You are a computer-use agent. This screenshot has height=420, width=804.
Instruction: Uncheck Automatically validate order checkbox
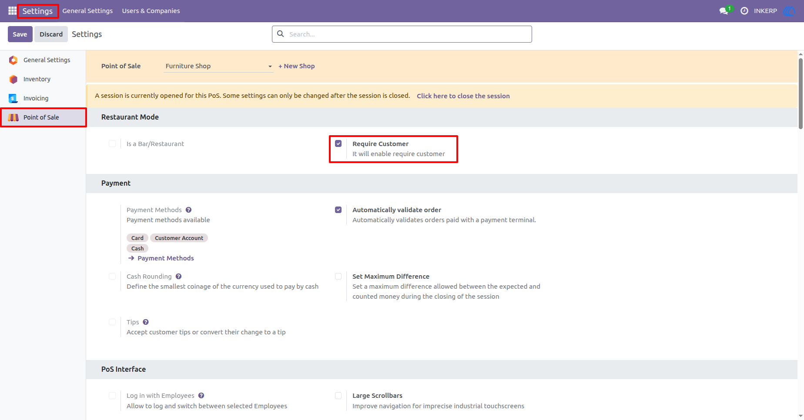[338, 210]
